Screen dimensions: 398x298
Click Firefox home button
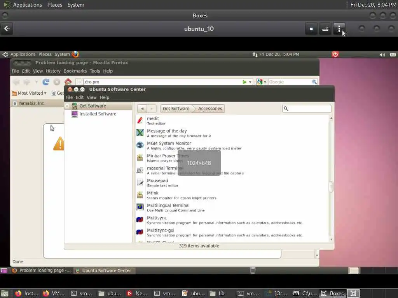68,82
